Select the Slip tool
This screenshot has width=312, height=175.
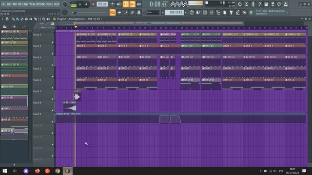tap(31, 19)
